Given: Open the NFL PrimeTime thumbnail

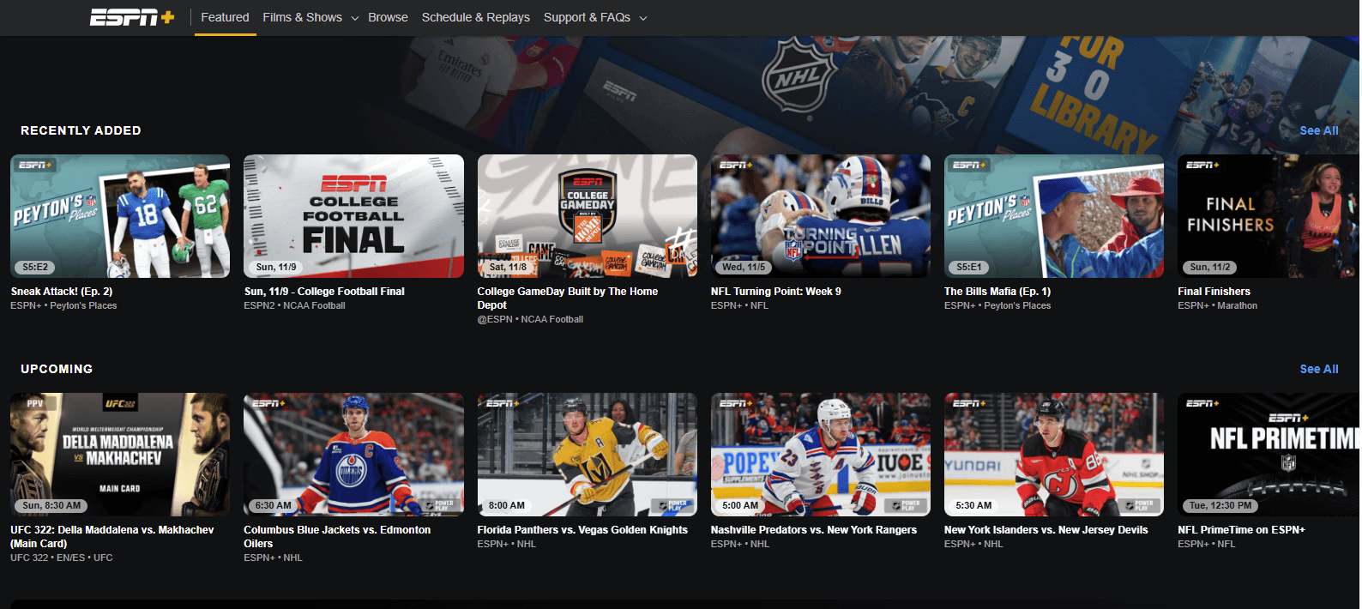Looking at the screenshot, I should (x=1269, y=455).
